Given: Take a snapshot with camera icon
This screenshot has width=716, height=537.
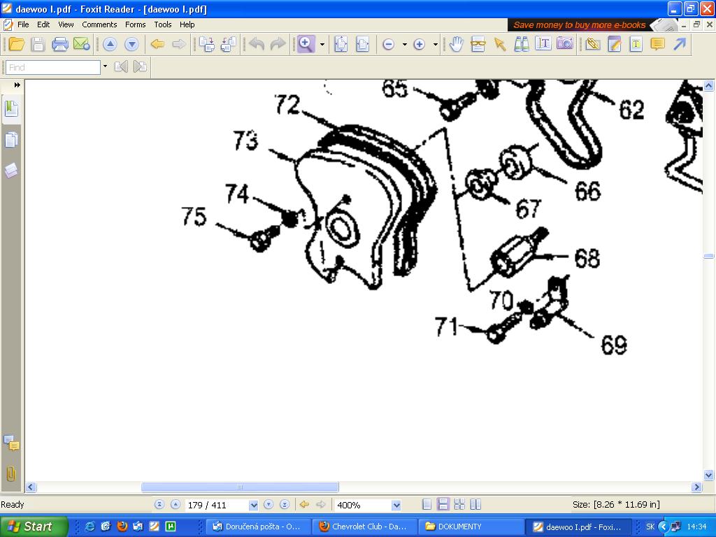Looking at the screenshot, I should pos(565,44).
